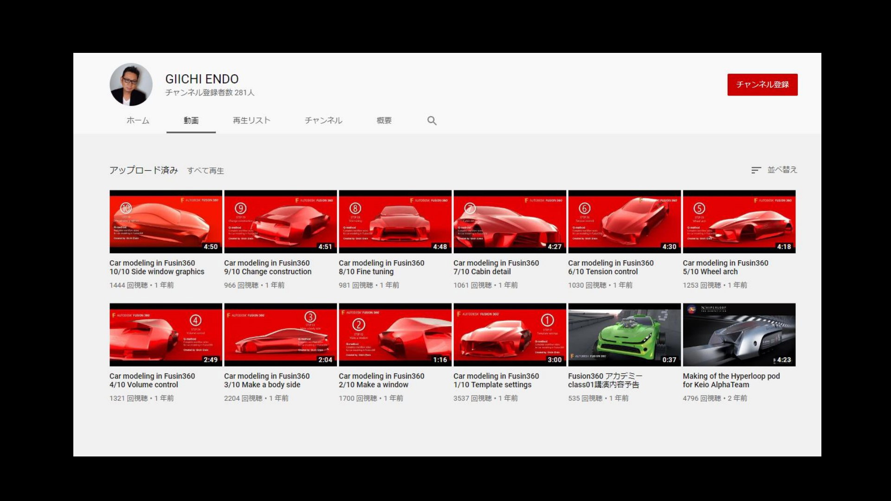Subscribe with the チャンネル登録 button
891x501 pixels.
point(762,85)
